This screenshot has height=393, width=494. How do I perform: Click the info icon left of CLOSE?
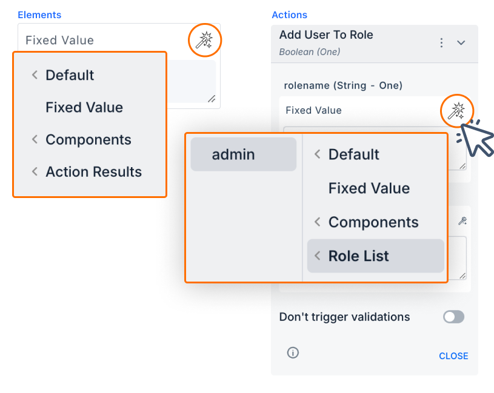[x=293, y=352]
